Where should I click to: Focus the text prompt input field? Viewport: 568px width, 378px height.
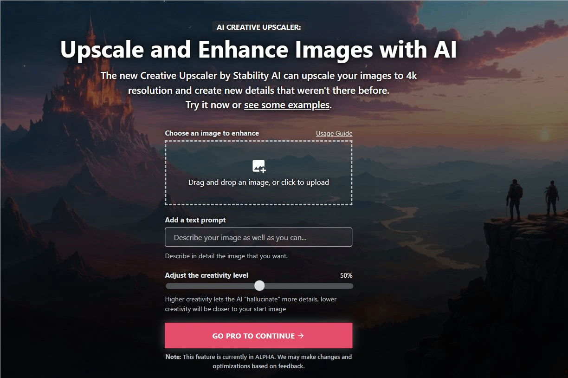258,237
